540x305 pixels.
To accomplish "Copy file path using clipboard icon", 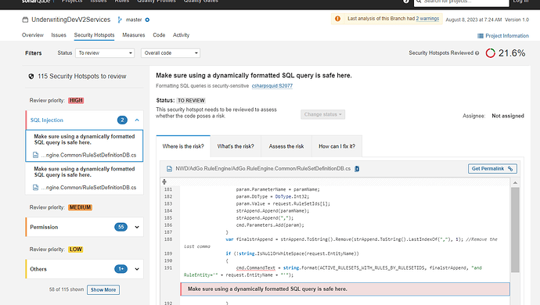I will 357,169.
